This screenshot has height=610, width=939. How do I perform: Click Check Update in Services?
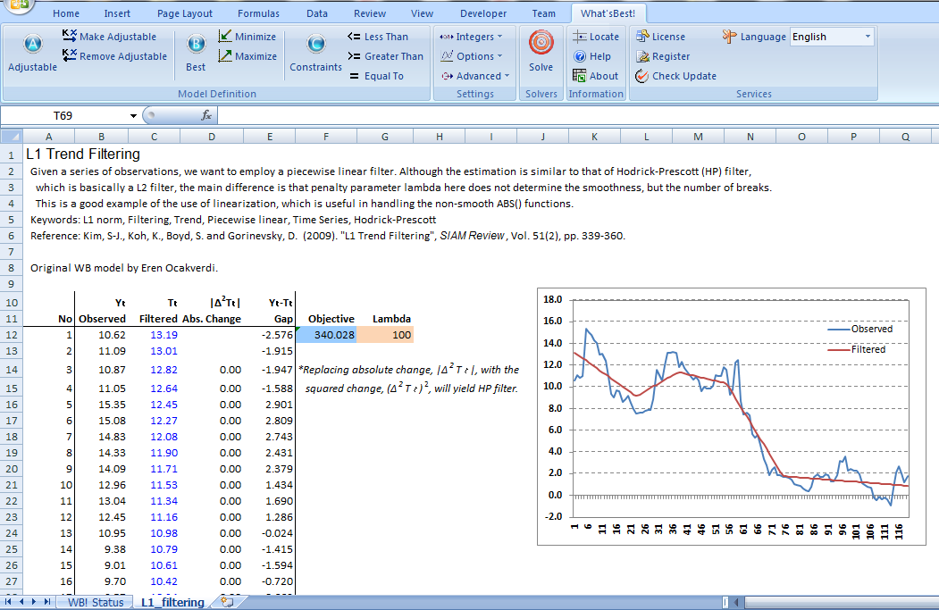click(675, 76)
